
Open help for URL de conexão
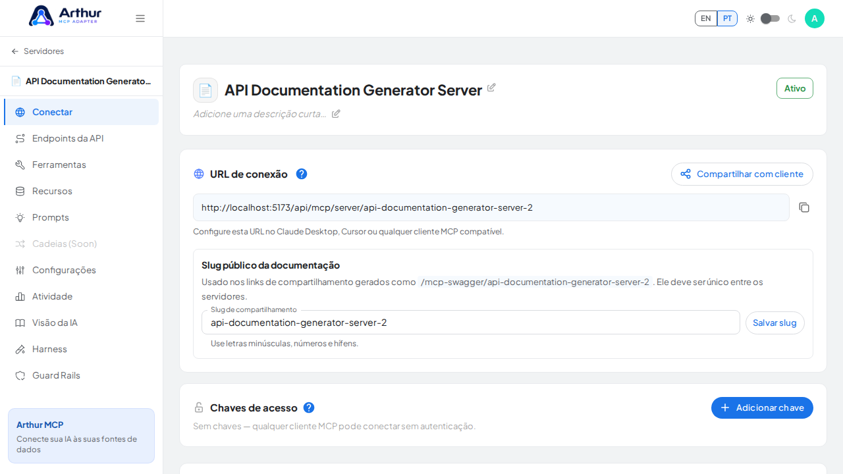tap(302, 174)
